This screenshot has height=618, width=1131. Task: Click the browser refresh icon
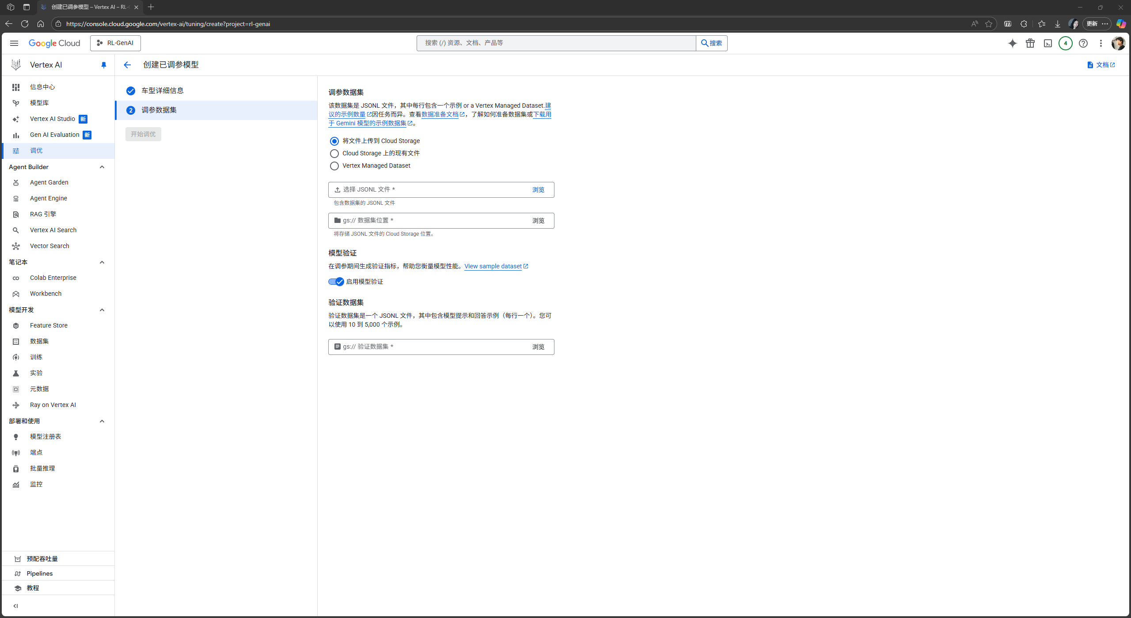[25, 24]
